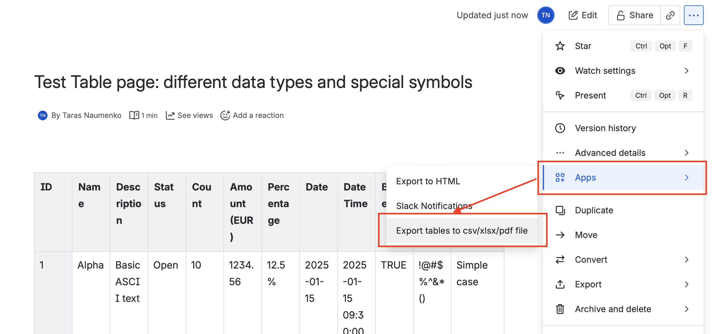The image size is (713, 334).
Task: Click the star icon in menu
Action: click(560, 46)
